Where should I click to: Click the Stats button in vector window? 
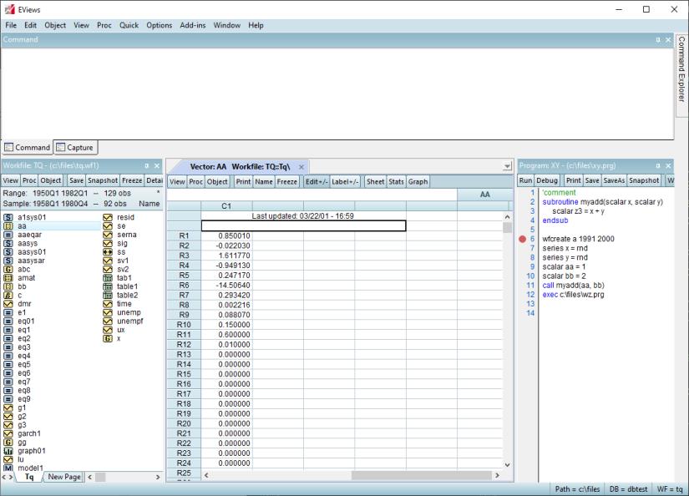point(396,181)
